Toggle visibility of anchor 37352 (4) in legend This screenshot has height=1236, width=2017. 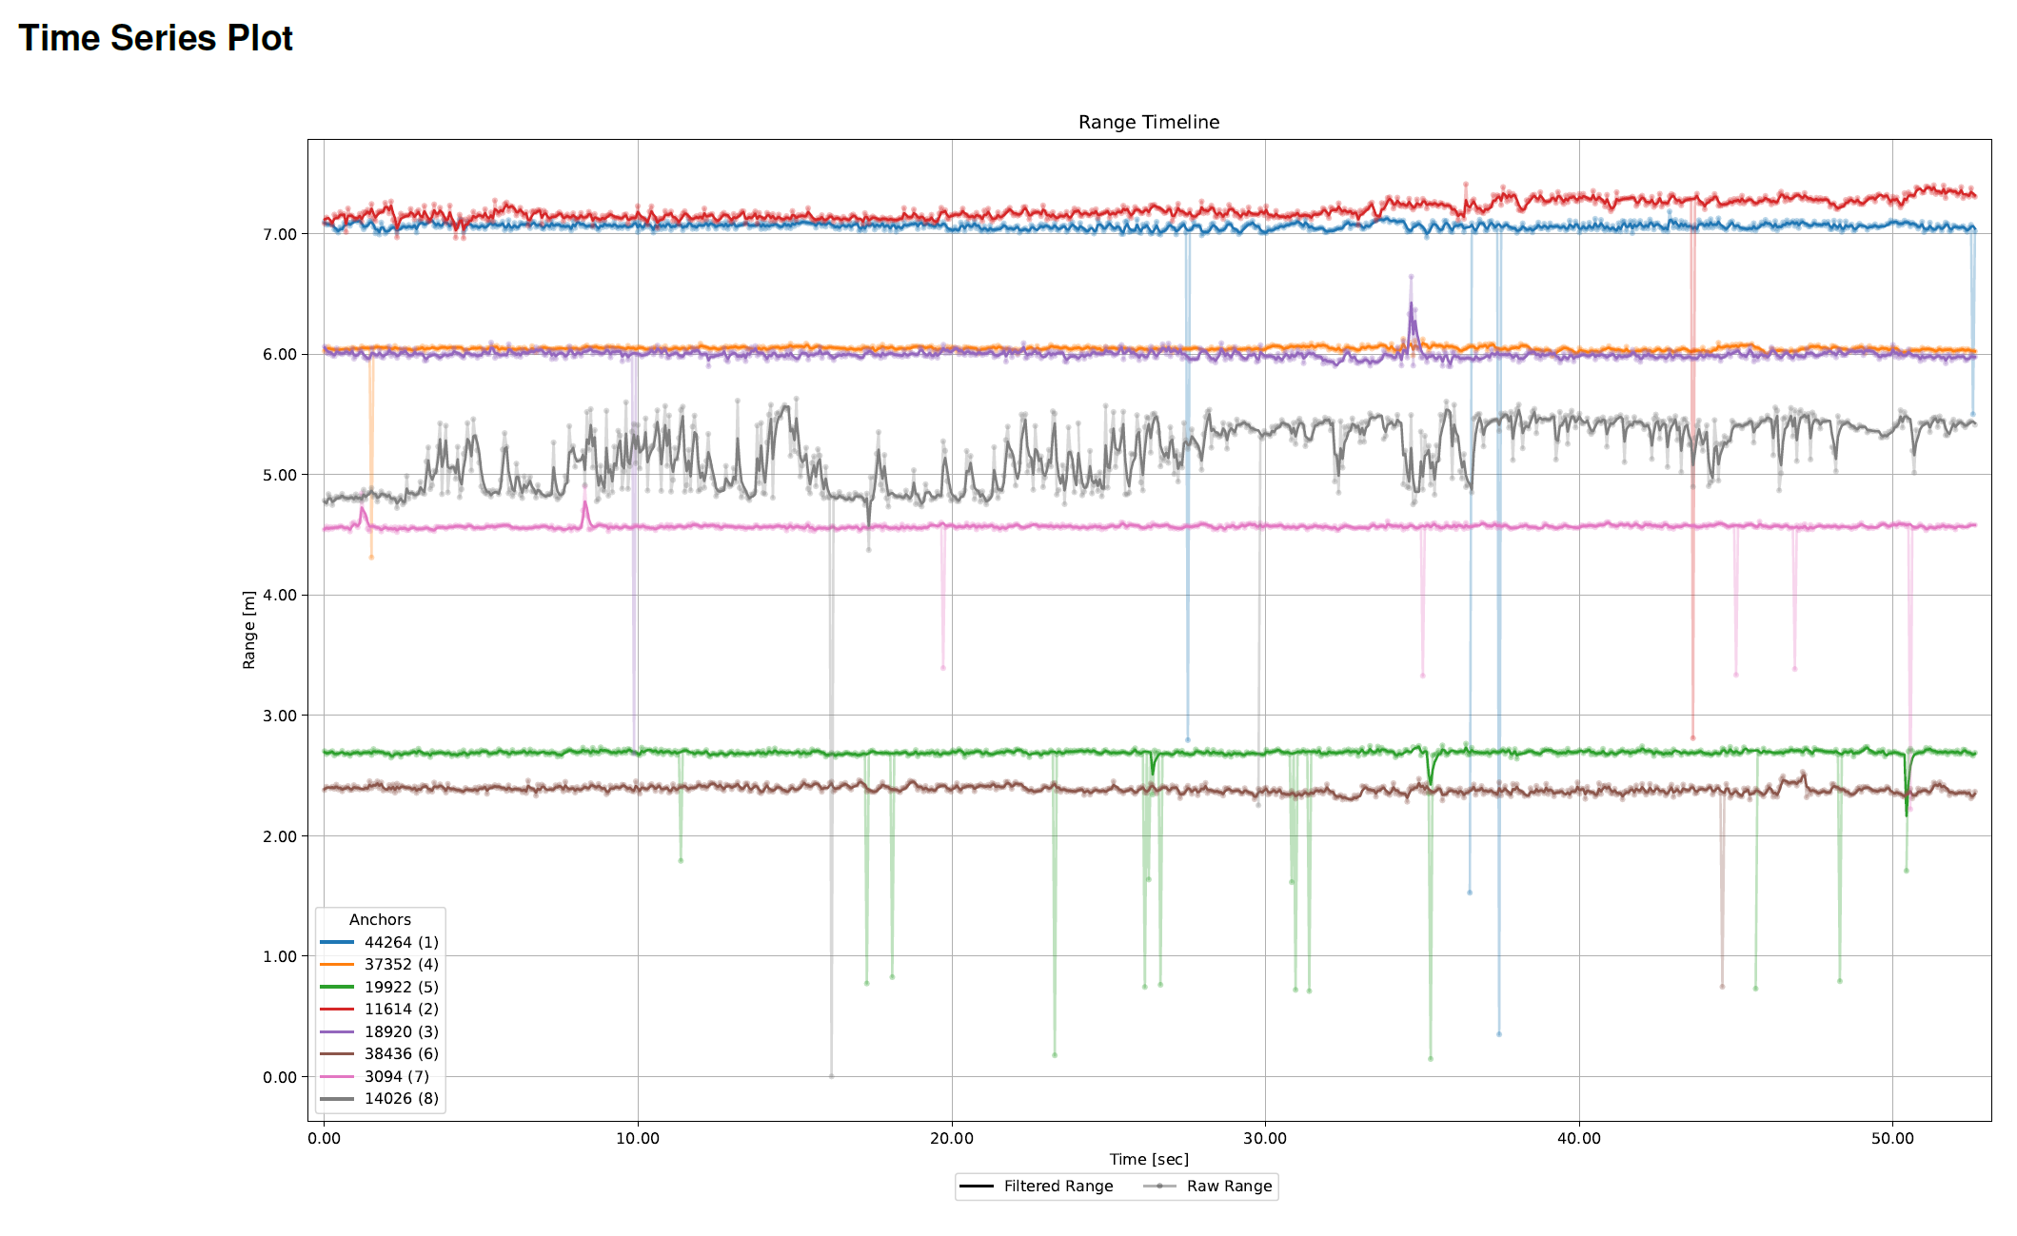tap(401, 965)
